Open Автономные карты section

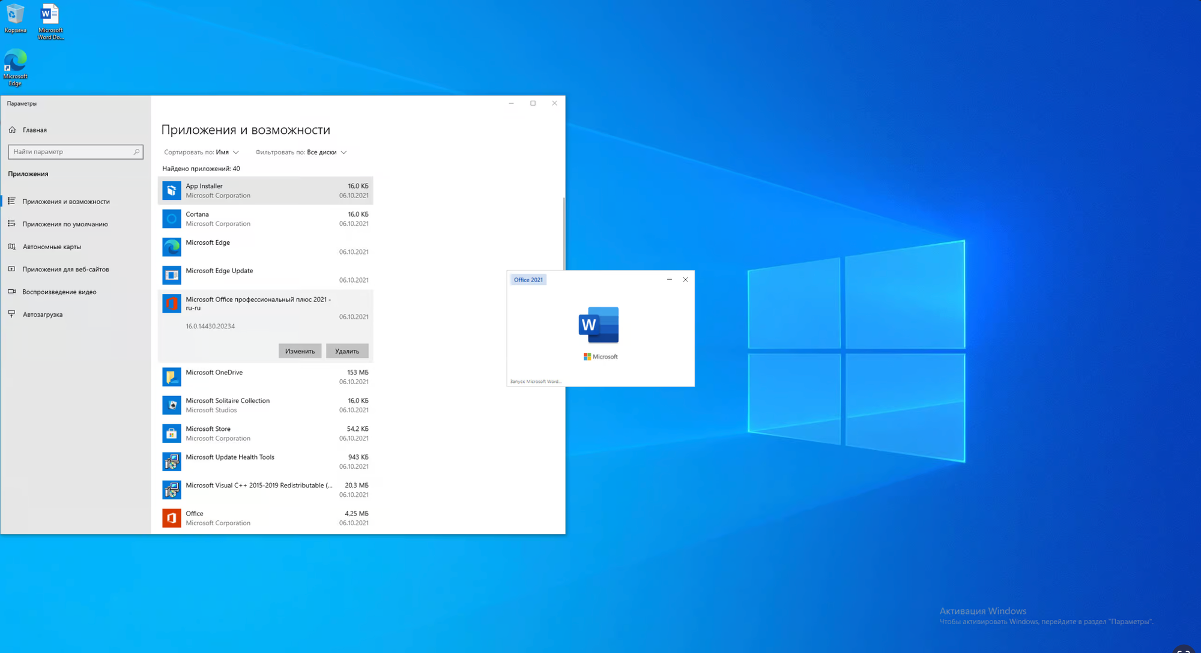click(52, 247)
